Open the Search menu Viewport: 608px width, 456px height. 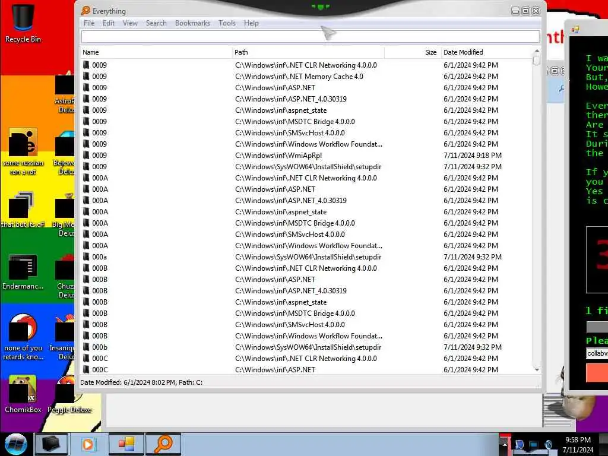coord(156,23)
